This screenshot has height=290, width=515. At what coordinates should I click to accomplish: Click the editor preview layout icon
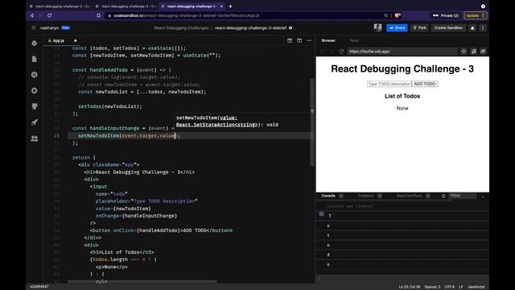click(x=299, y=41)
